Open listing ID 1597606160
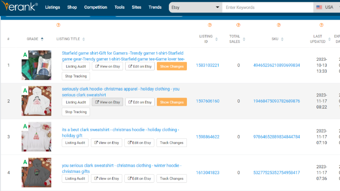Viewport: 340px width, 191px height. (208, 101)
